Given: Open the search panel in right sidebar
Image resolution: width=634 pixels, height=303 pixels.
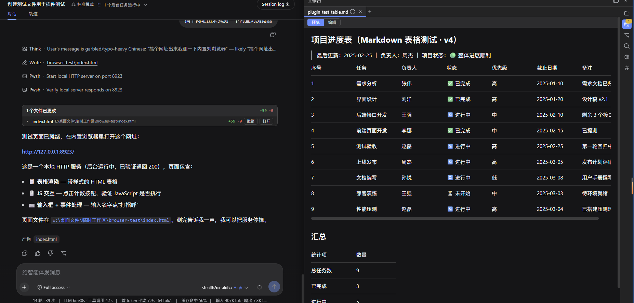Looking at the screenshot, I should pos(626,46).
